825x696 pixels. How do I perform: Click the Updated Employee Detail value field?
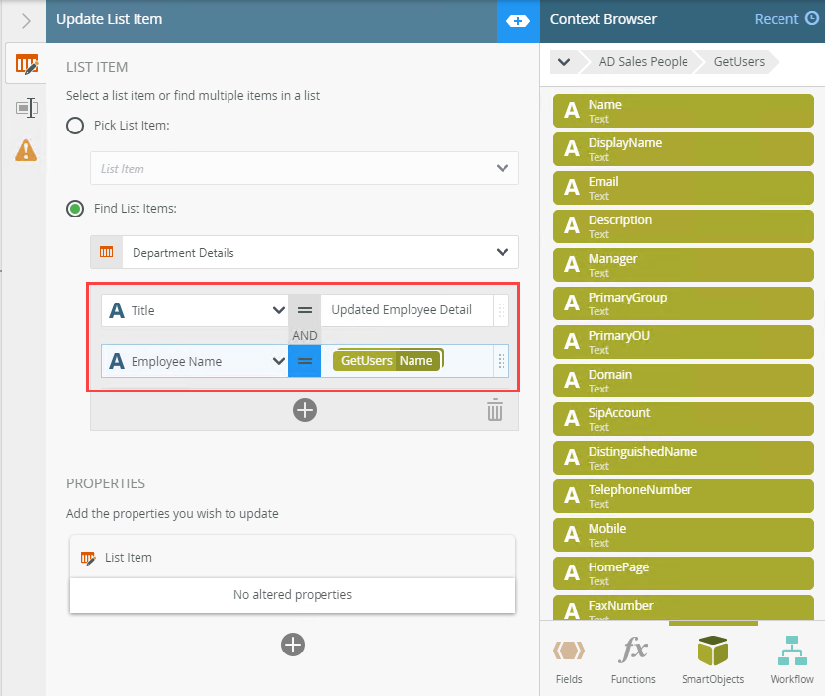[406, 310]
